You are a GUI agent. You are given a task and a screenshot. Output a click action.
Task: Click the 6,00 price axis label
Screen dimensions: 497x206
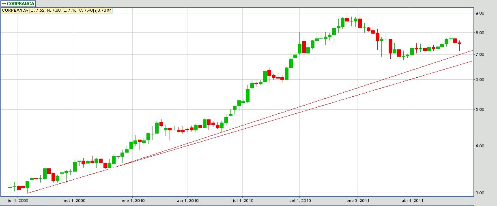pos(480,80)
